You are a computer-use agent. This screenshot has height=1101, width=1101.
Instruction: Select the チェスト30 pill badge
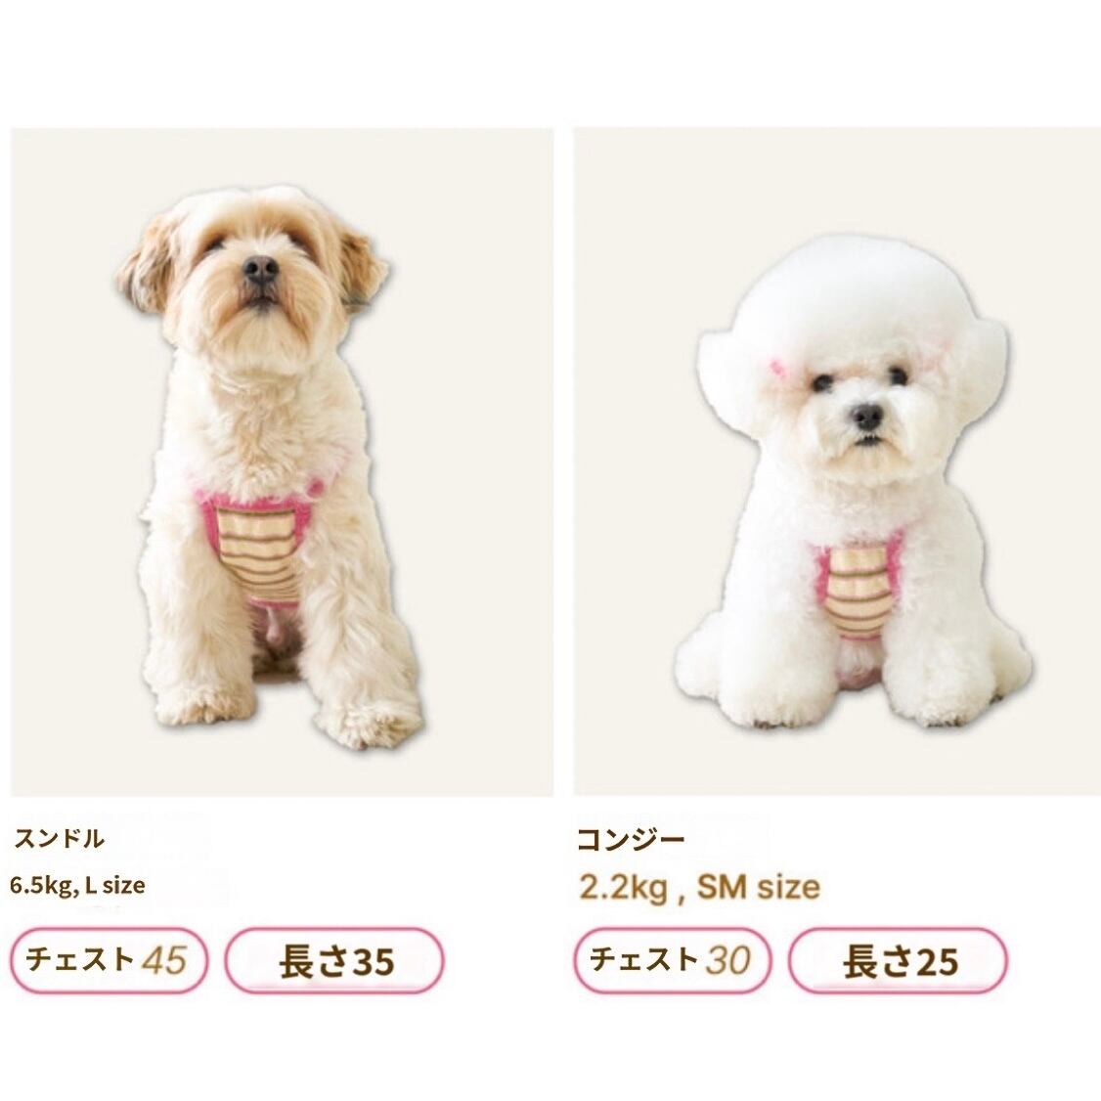(672, 960)
